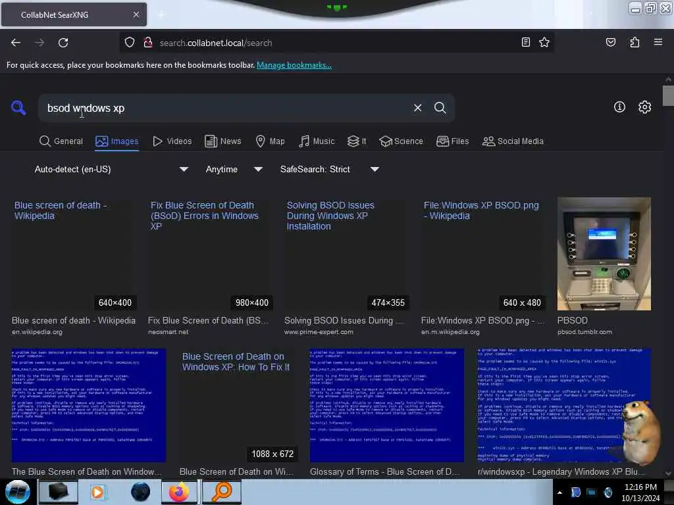The height and width of the screenshot is (505, 674).
Task: Open Glossary of Terms BSOD thumbnail
Action: [x=387, y=405]
